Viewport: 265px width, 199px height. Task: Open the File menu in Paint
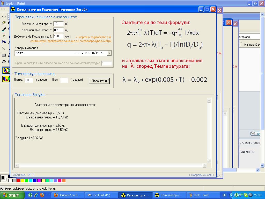coord(4,9)
